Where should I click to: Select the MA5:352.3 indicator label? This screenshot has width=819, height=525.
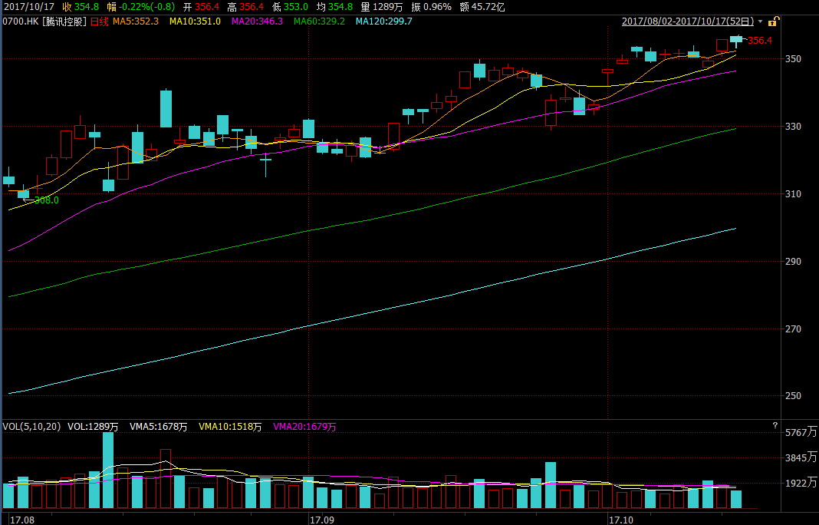pyautogui.click(x=136, y=21)
